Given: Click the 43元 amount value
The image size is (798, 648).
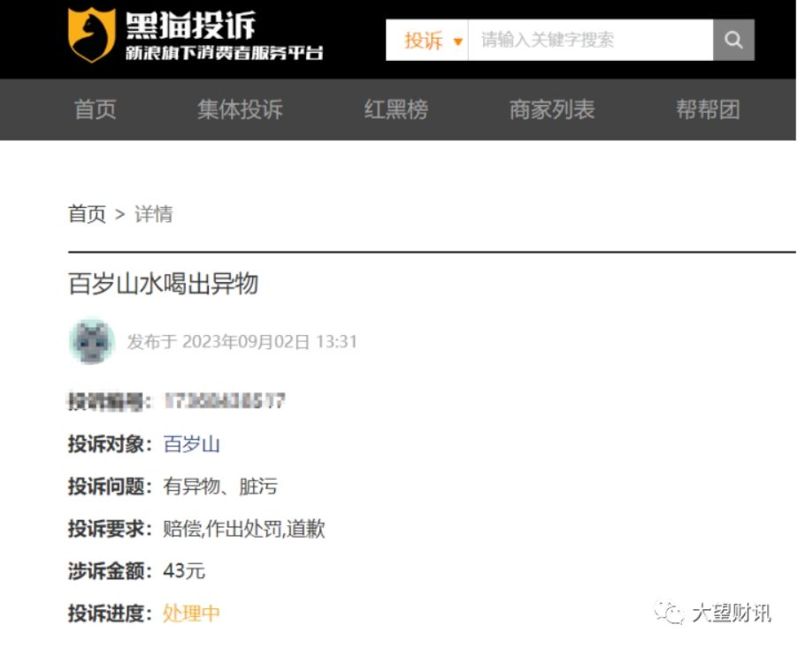Looking at the screenshot, I should tap(184, 571).
